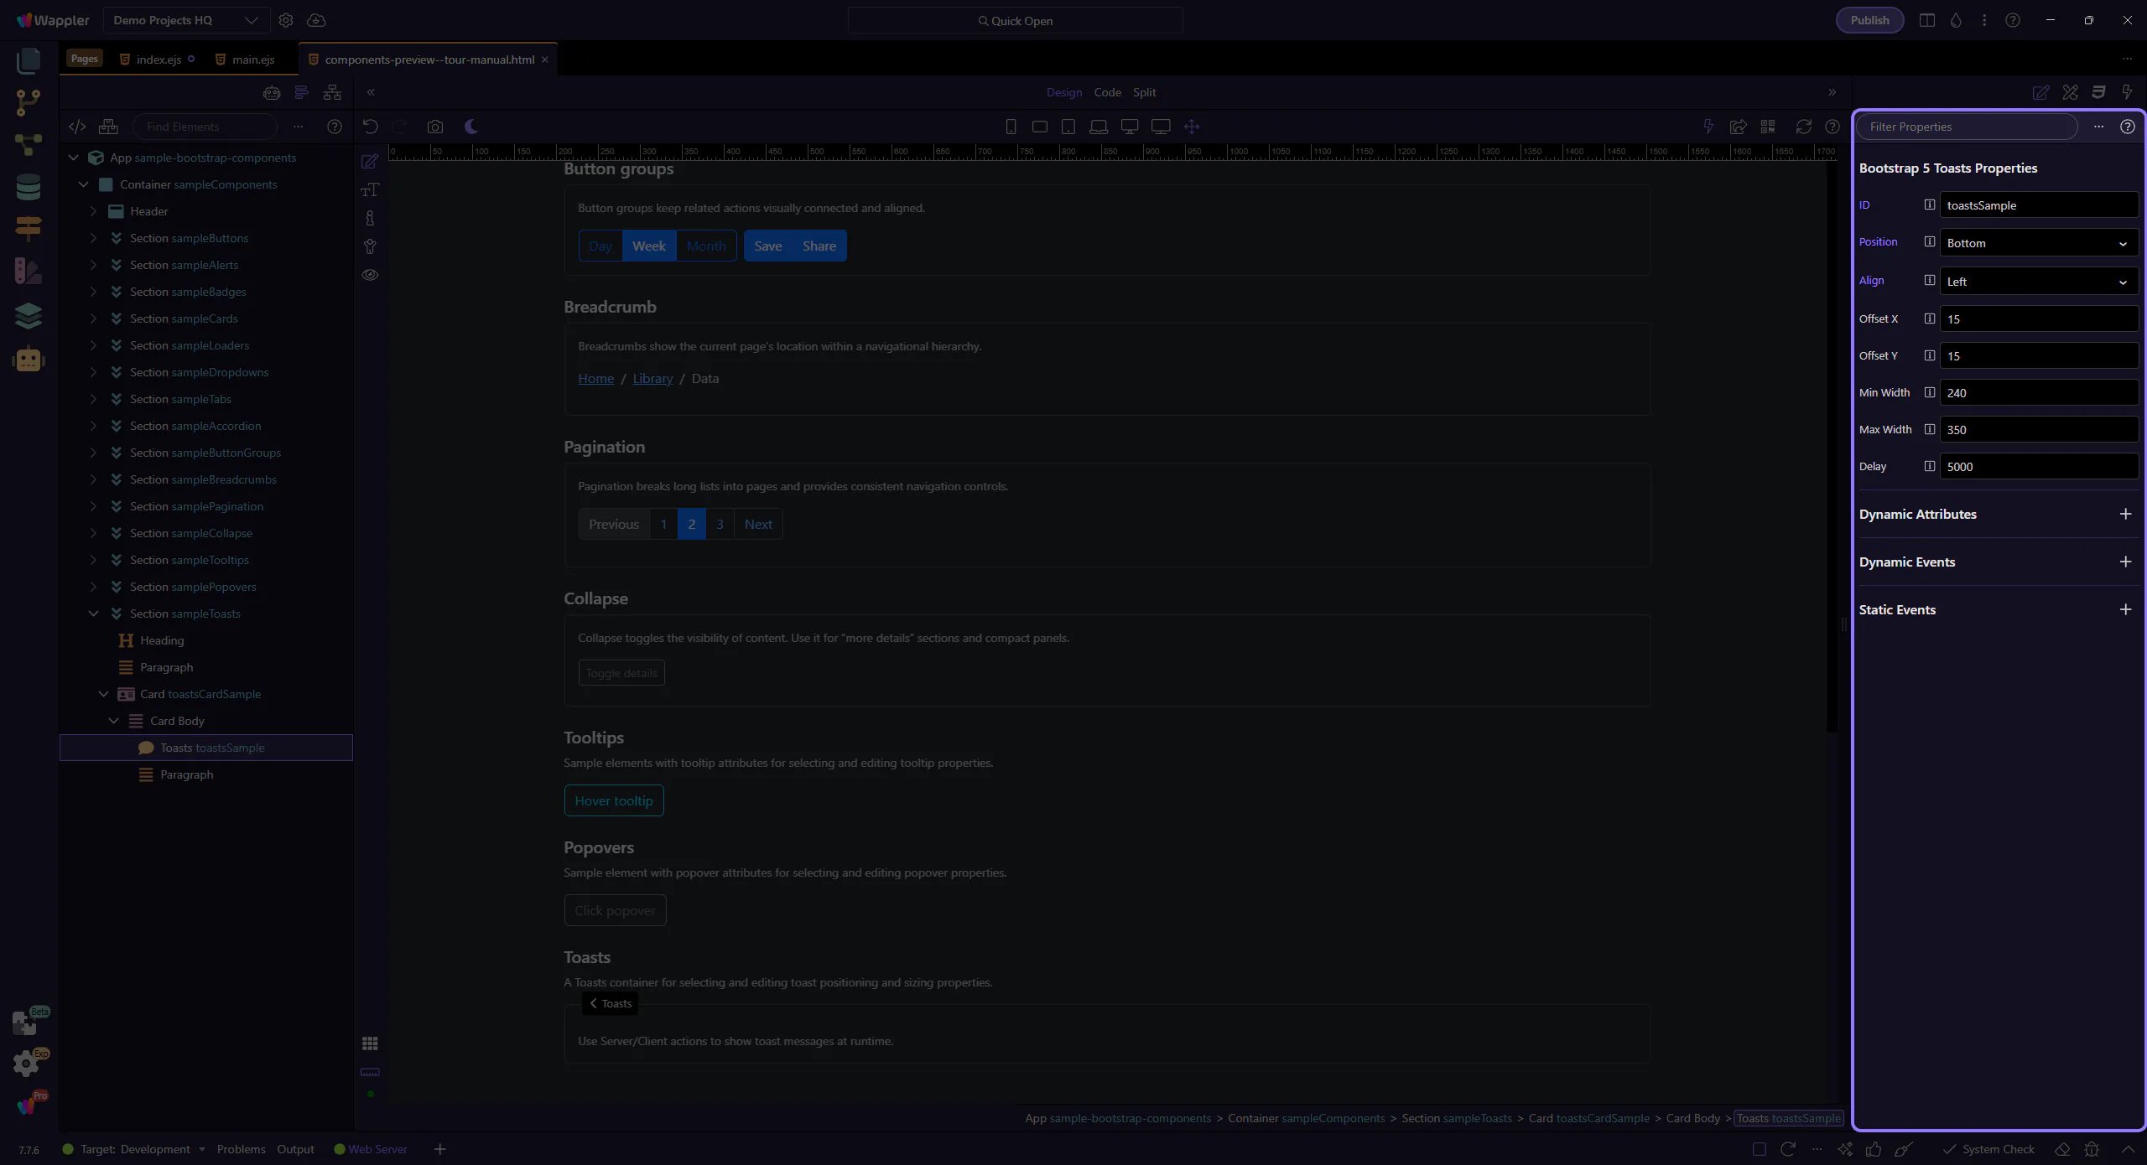The image size is (2147, 1165).
Task: Click the Git branch sidebar icon
Action: [x=29, y=102]
